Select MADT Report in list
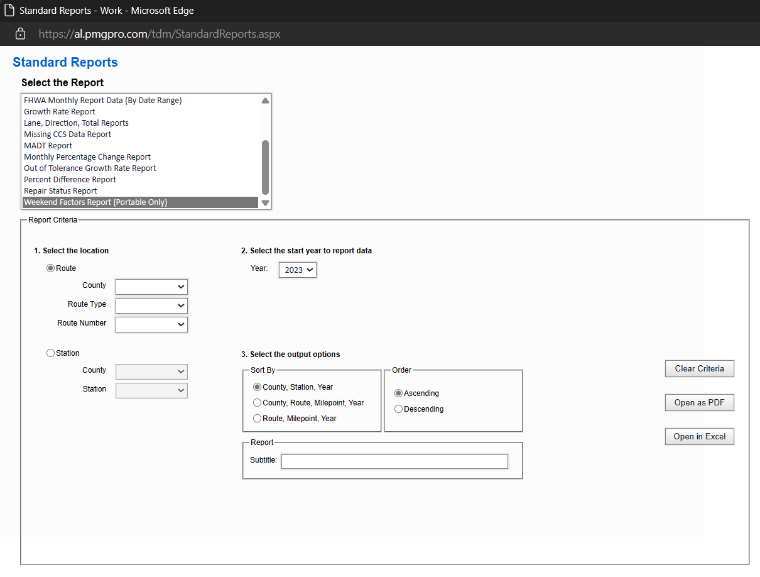 pyautogui.click(x=140, y=146)
